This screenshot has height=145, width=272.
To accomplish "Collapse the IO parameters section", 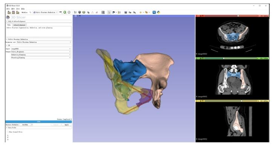I will click(38, 45).
